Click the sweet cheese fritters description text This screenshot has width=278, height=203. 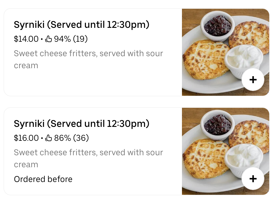[x=88, y=59]
